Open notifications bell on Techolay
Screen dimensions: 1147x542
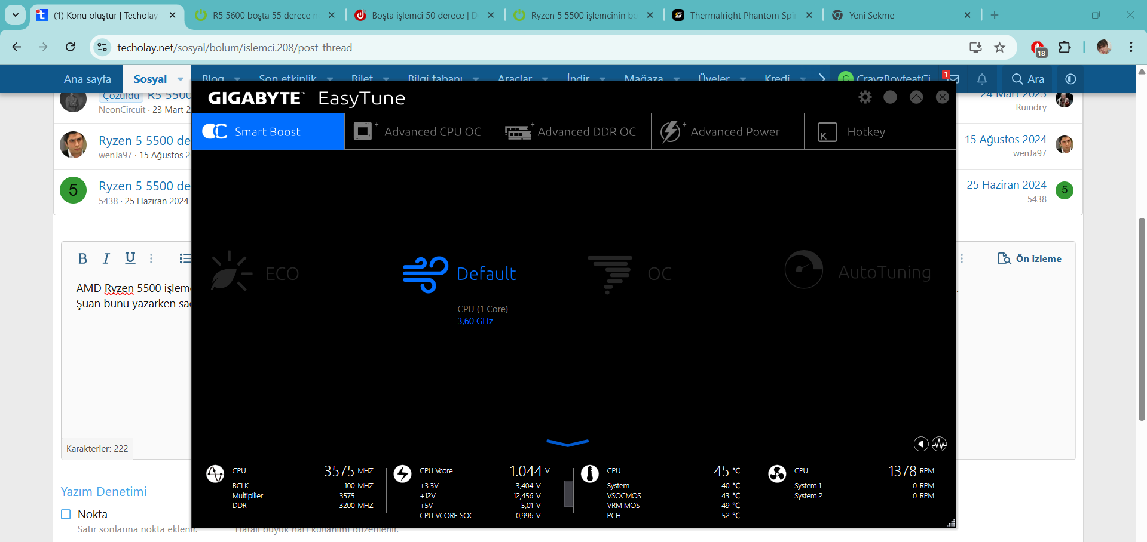click(x=982, y=79)
